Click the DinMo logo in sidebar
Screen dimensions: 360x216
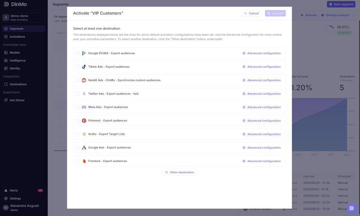pyautogui.click(x=16, y=4)
